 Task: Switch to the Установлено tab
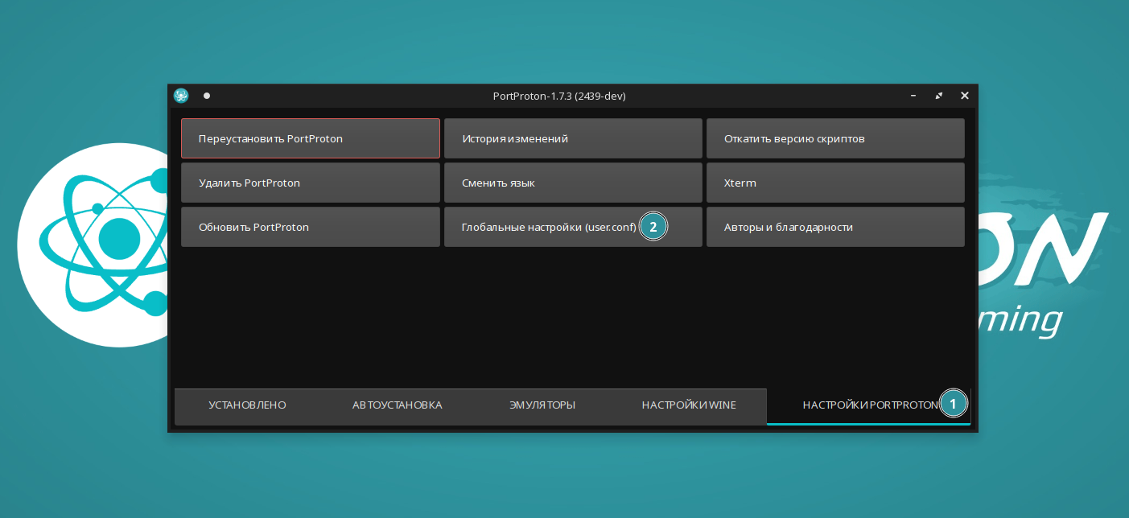coord(247,405)
